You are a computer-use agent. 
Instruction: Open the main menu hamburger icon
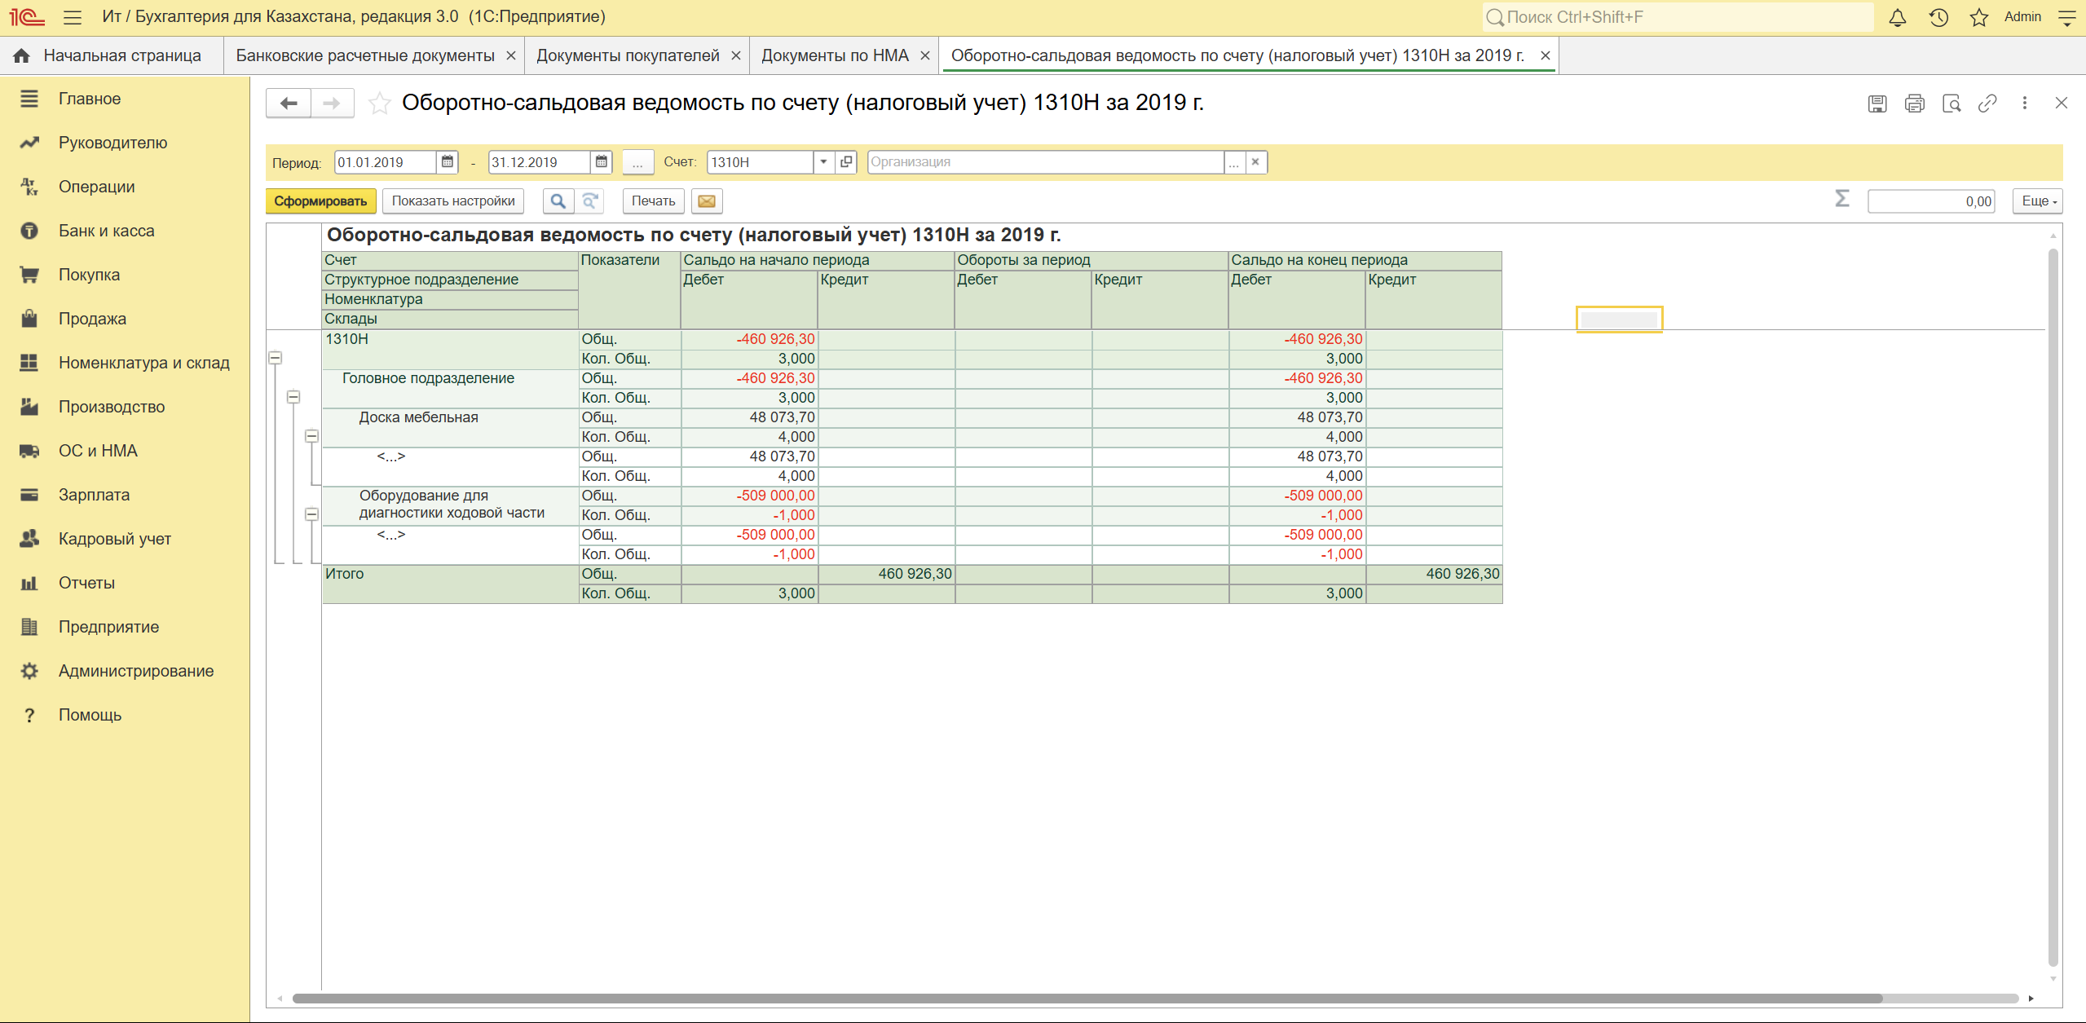[73, 17]
